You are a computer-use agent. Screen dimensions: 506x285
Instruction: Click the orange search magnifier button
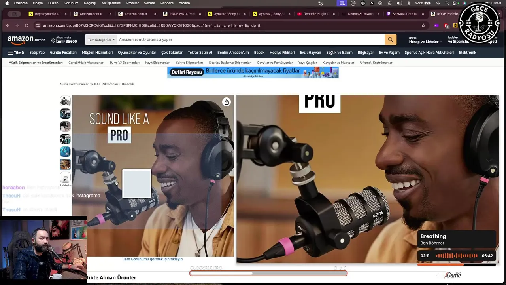click(391, 40)
